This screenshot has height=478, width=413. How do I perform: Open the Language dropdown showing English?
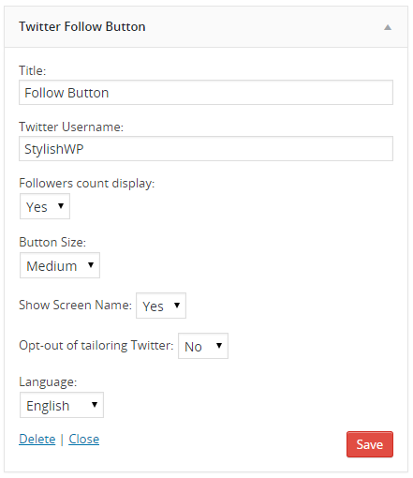point(62,405)
